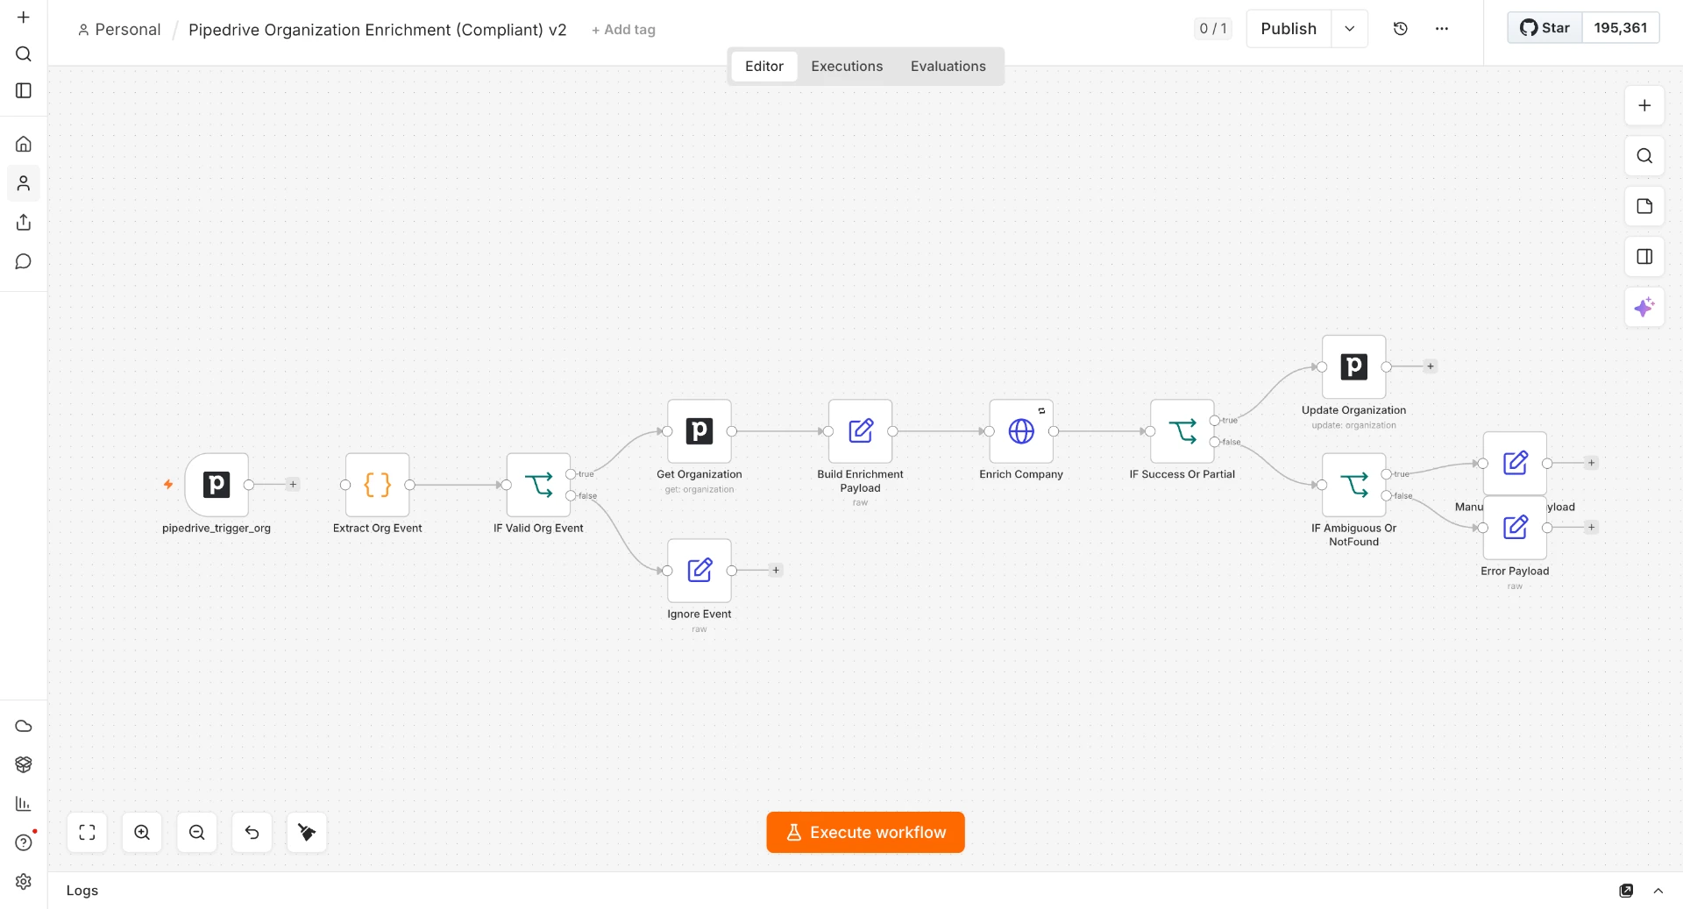This screenshot has height=909, width=1683.
Task: Click plus after Ignore Event node
Action: (776, 571)
